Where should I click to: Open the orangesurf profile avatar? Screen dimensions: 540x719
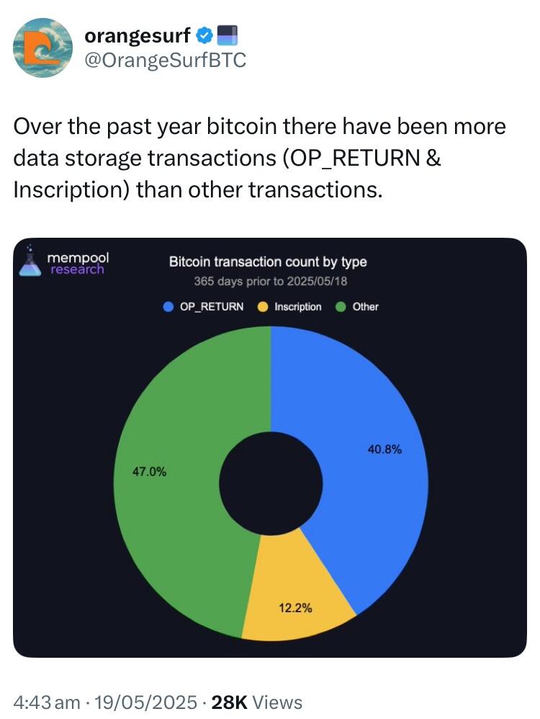42,48
